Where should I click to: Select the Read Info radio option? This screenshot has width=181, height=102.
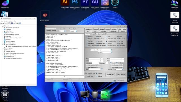pos(90,37)
